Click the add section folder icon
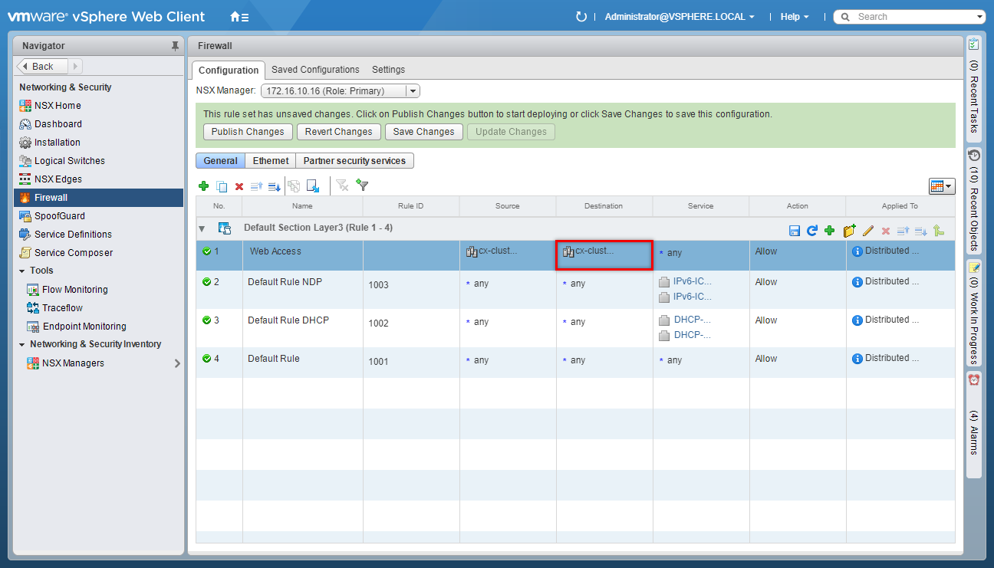 pyautogui.click(x=849, y=230)
